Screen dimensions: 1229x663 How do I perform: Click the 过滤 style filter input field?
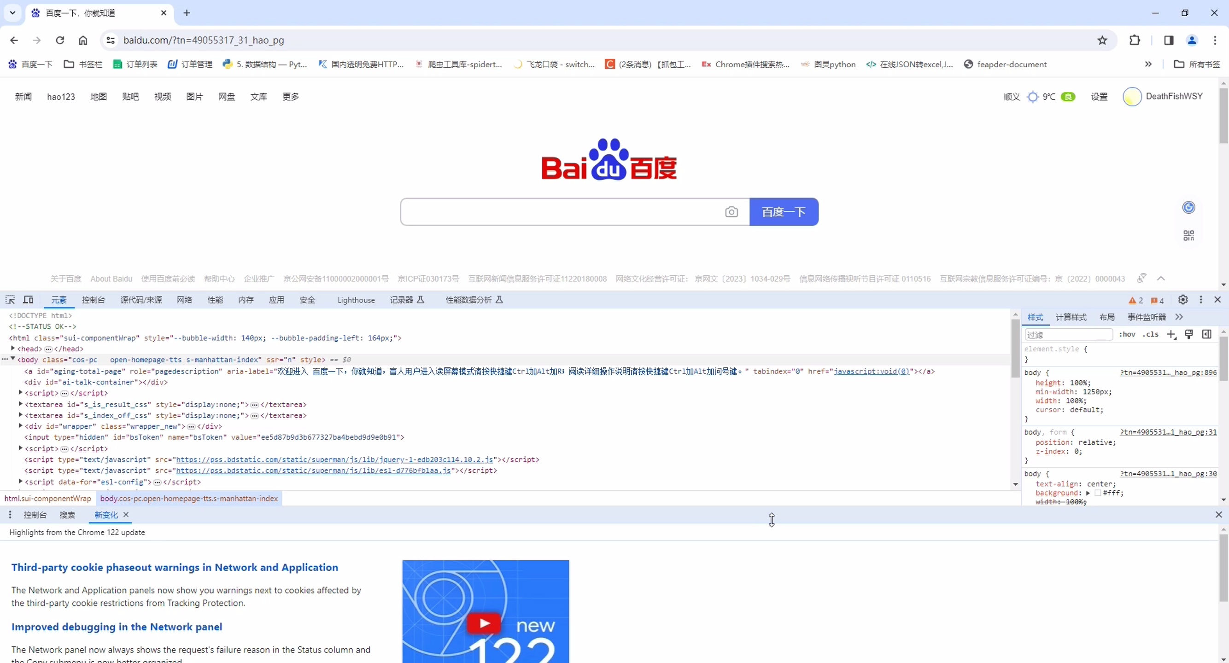click(1069, 335)
